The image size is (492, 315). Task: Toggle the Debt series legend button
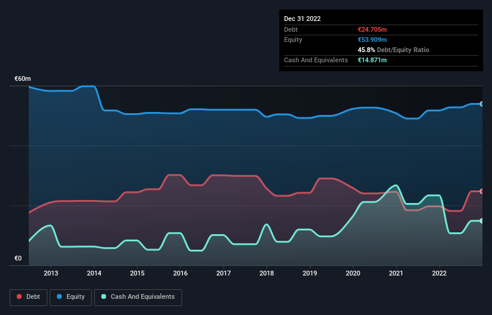(x=28, y=297)
